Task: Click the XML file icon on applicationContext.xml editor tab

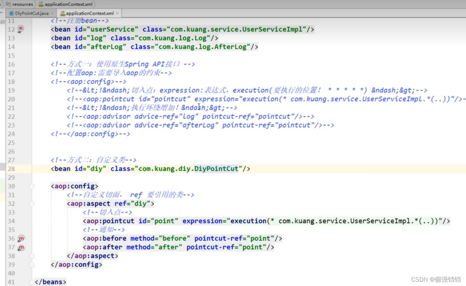Action: (63, 13)
